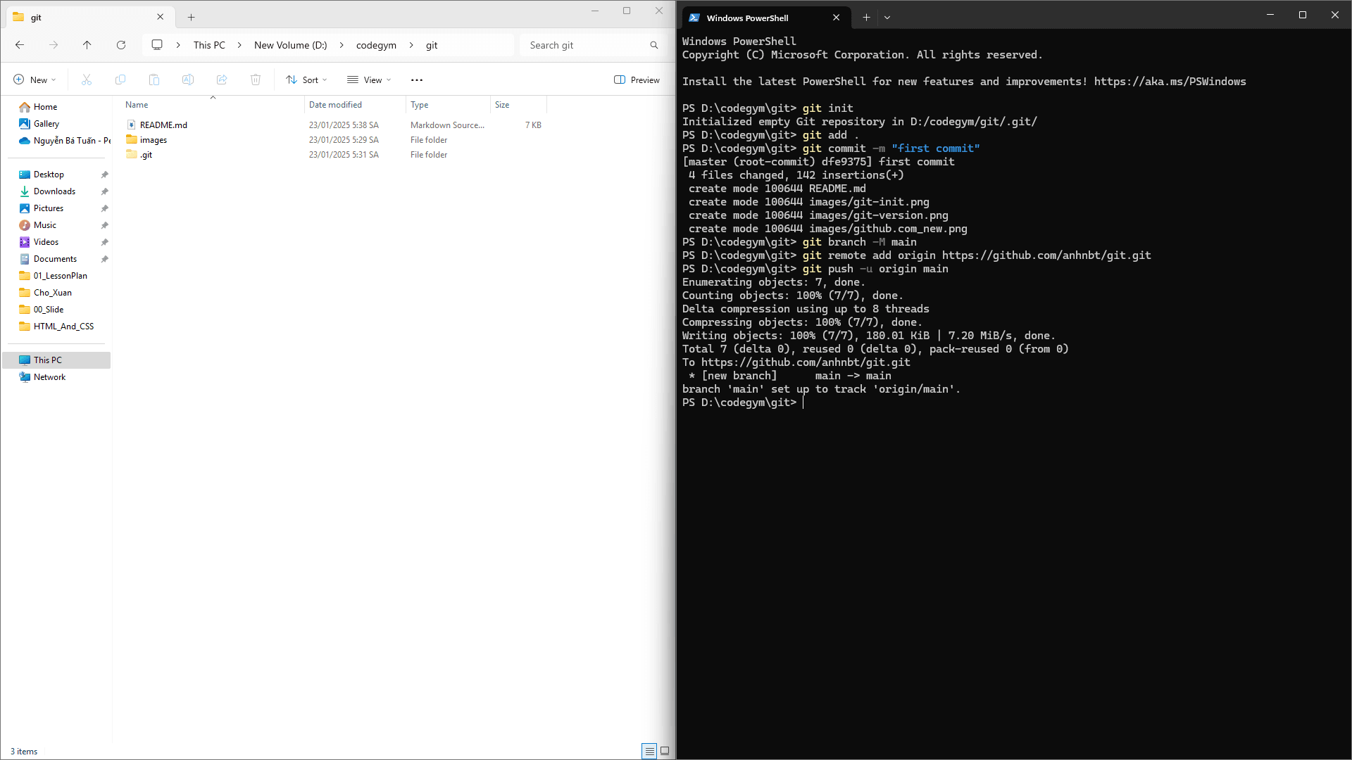Click the Delete icon
Image resolution: width=1352 pixels, height=760 pixels.
pyautogui.click(x=256, y=80)
